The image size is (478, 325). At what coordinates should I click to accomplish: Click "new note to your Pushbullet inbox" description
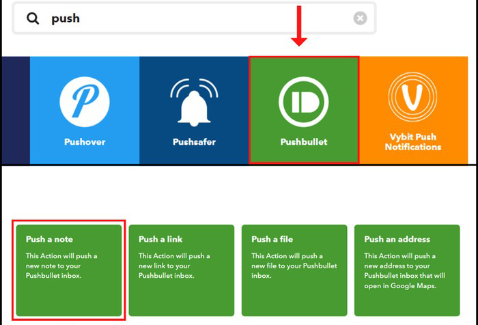(53, 271)
